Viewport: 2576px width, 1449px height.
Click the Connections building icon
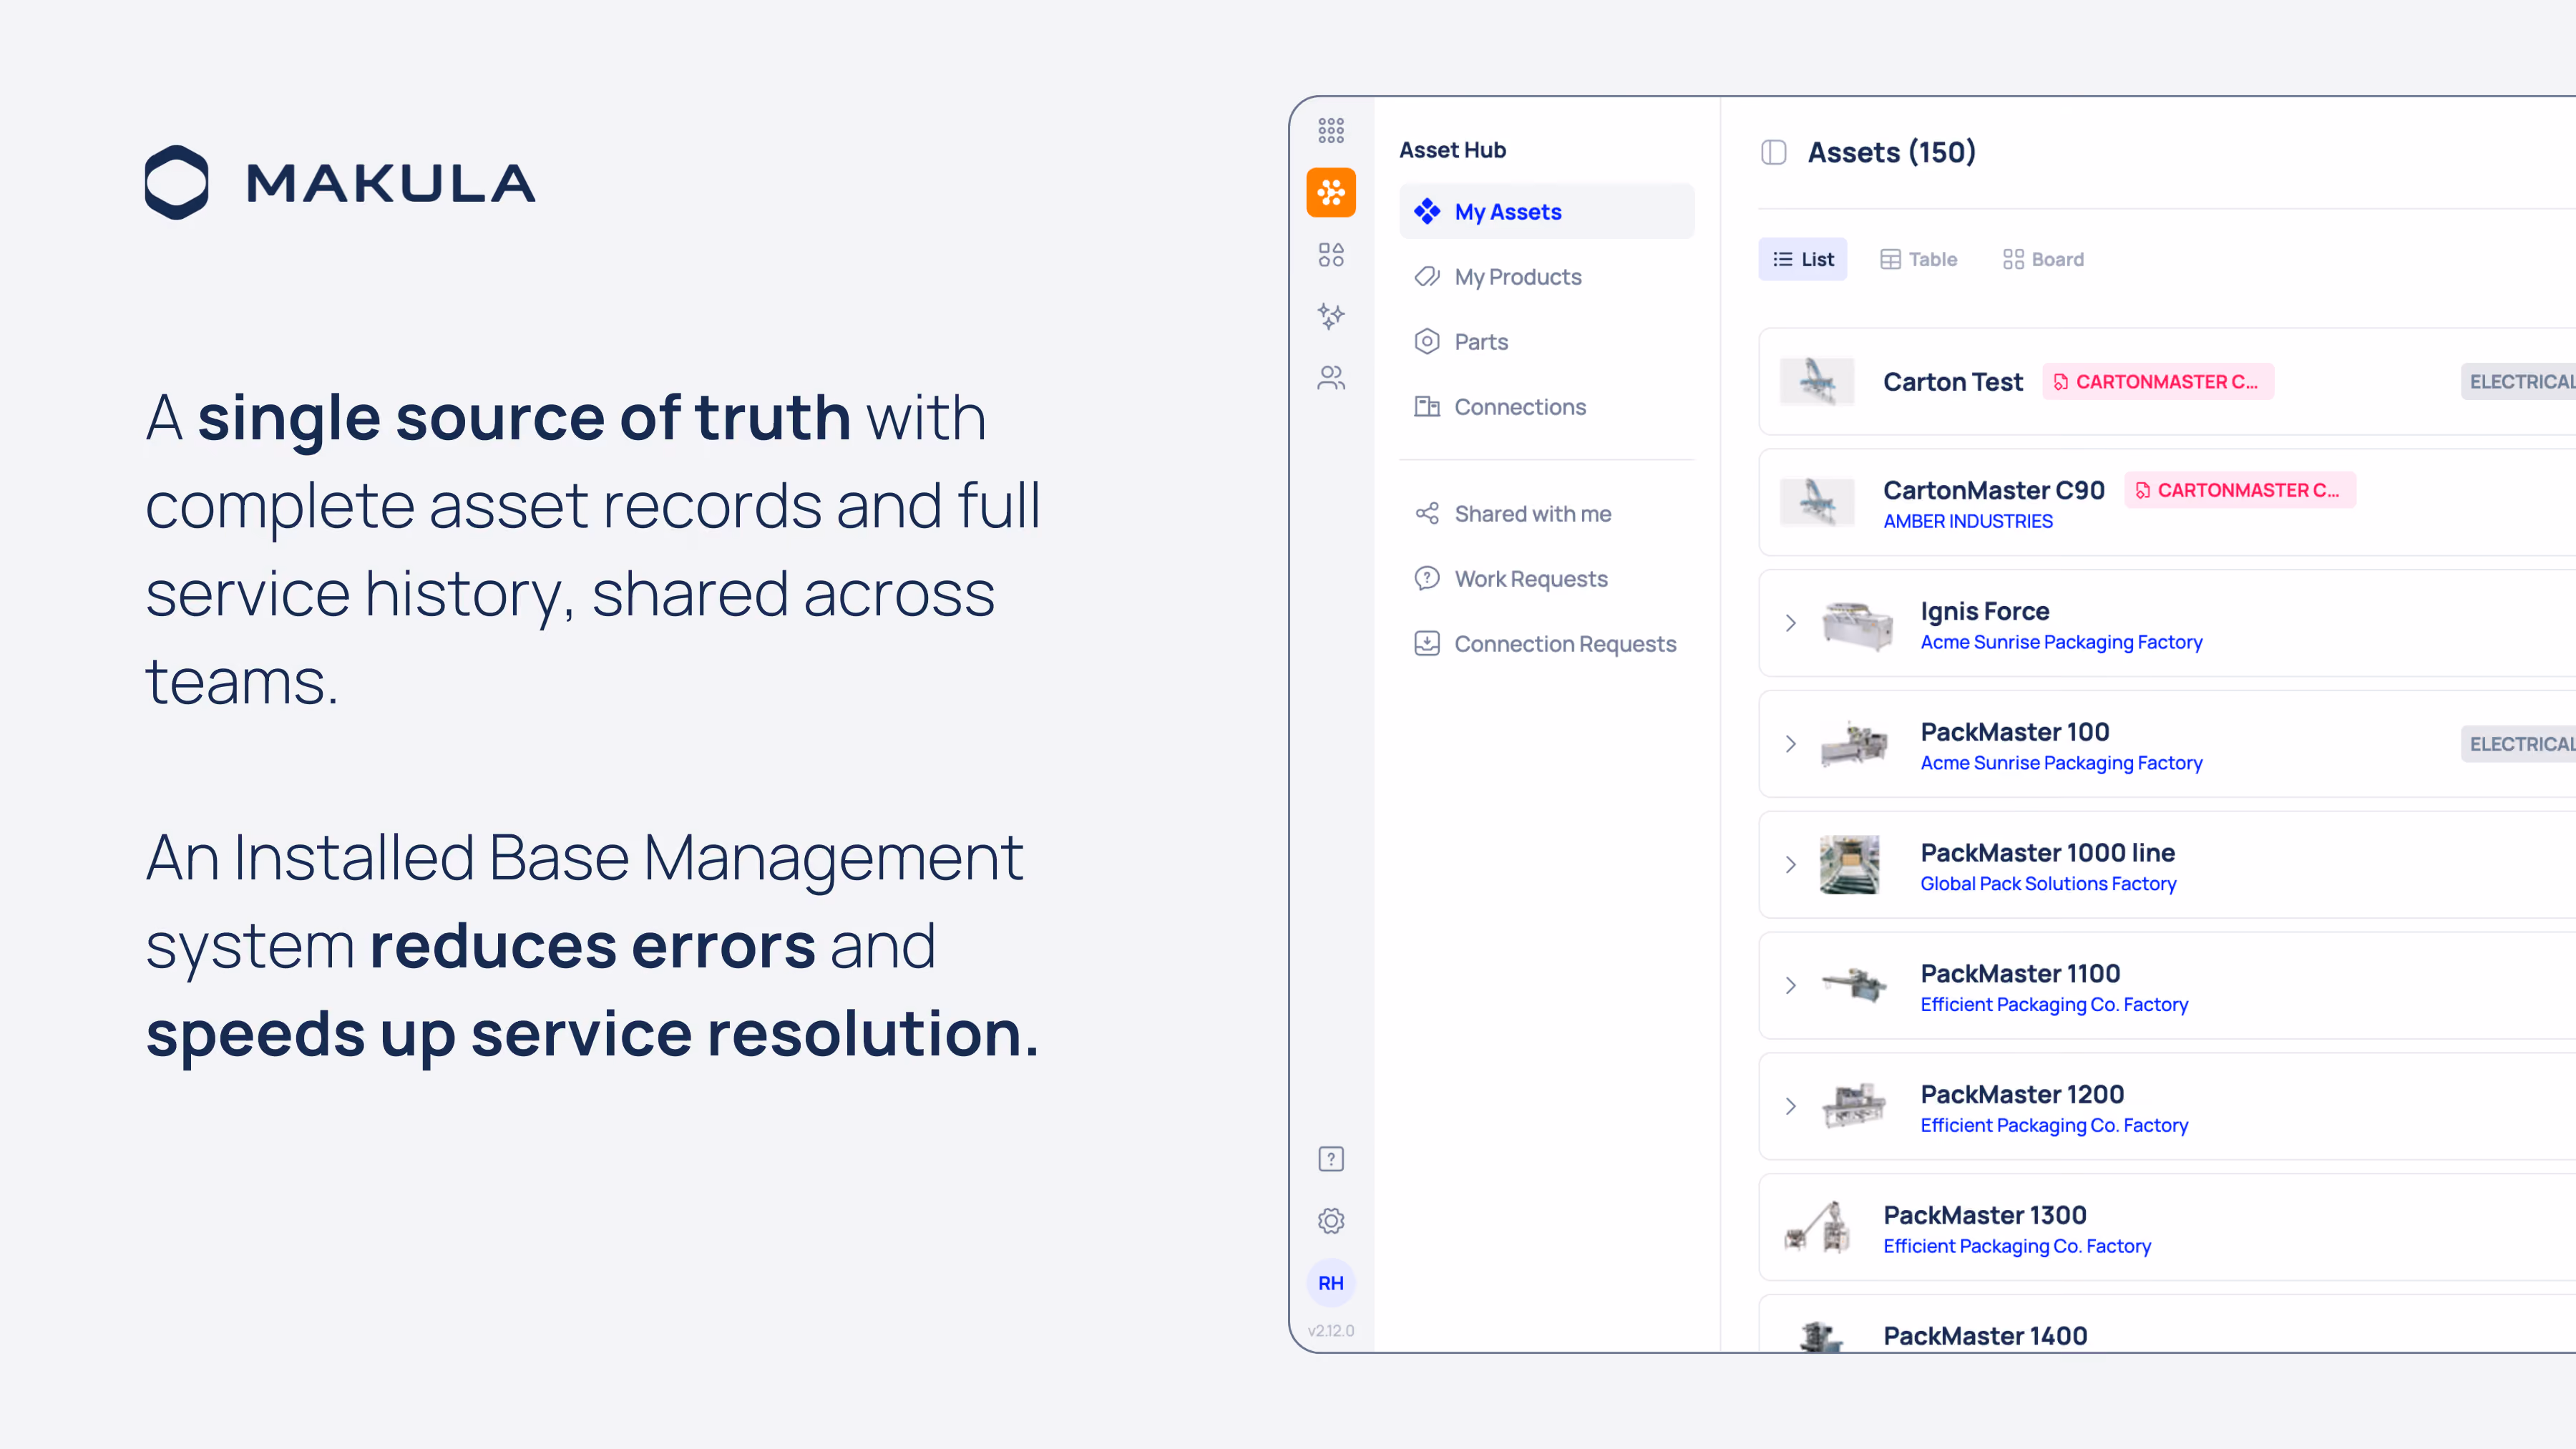(x=1427, y=407)
